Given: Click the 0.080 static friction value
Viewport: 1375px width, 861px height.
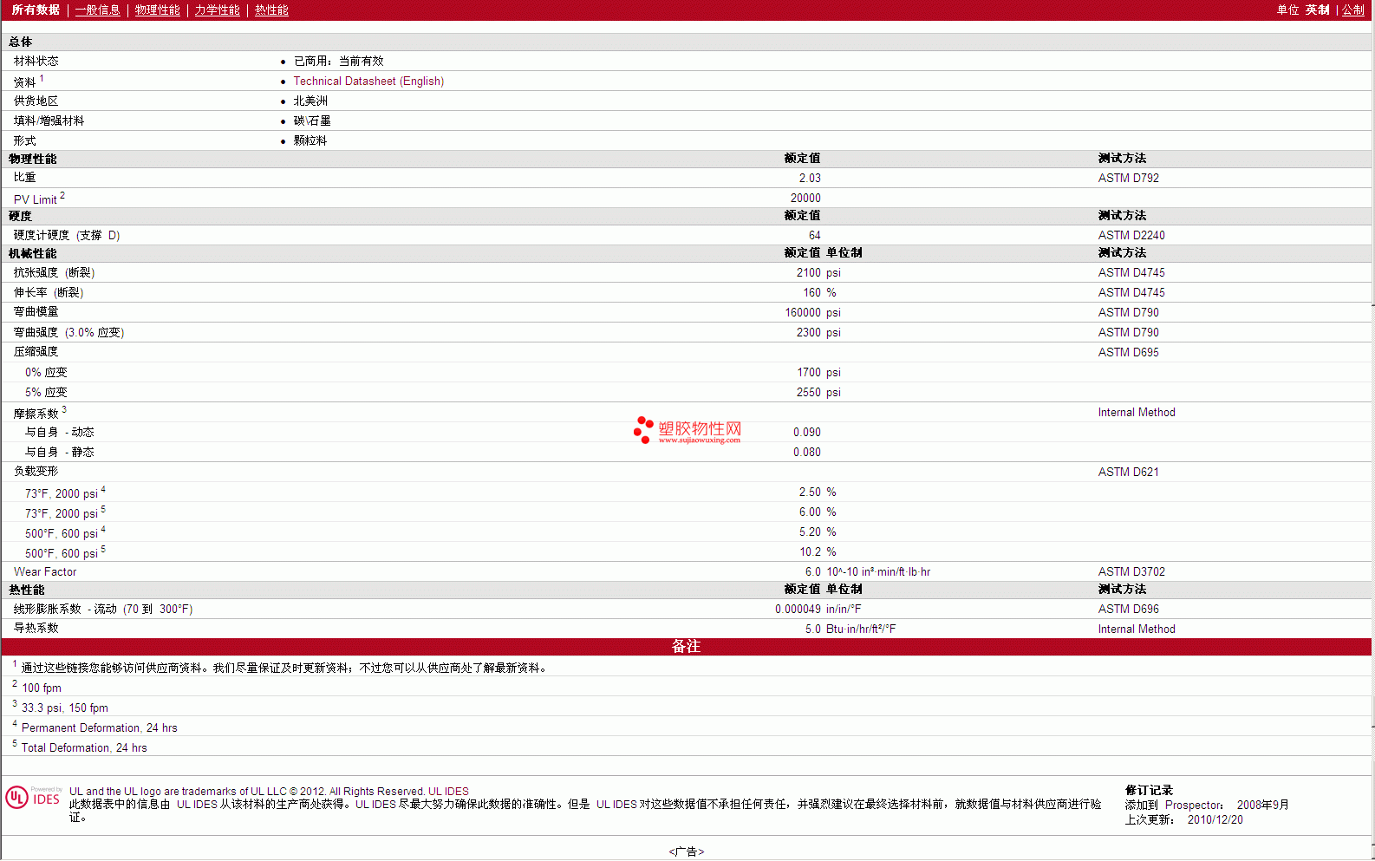Looking at the screenshot, I should point(806,452).
